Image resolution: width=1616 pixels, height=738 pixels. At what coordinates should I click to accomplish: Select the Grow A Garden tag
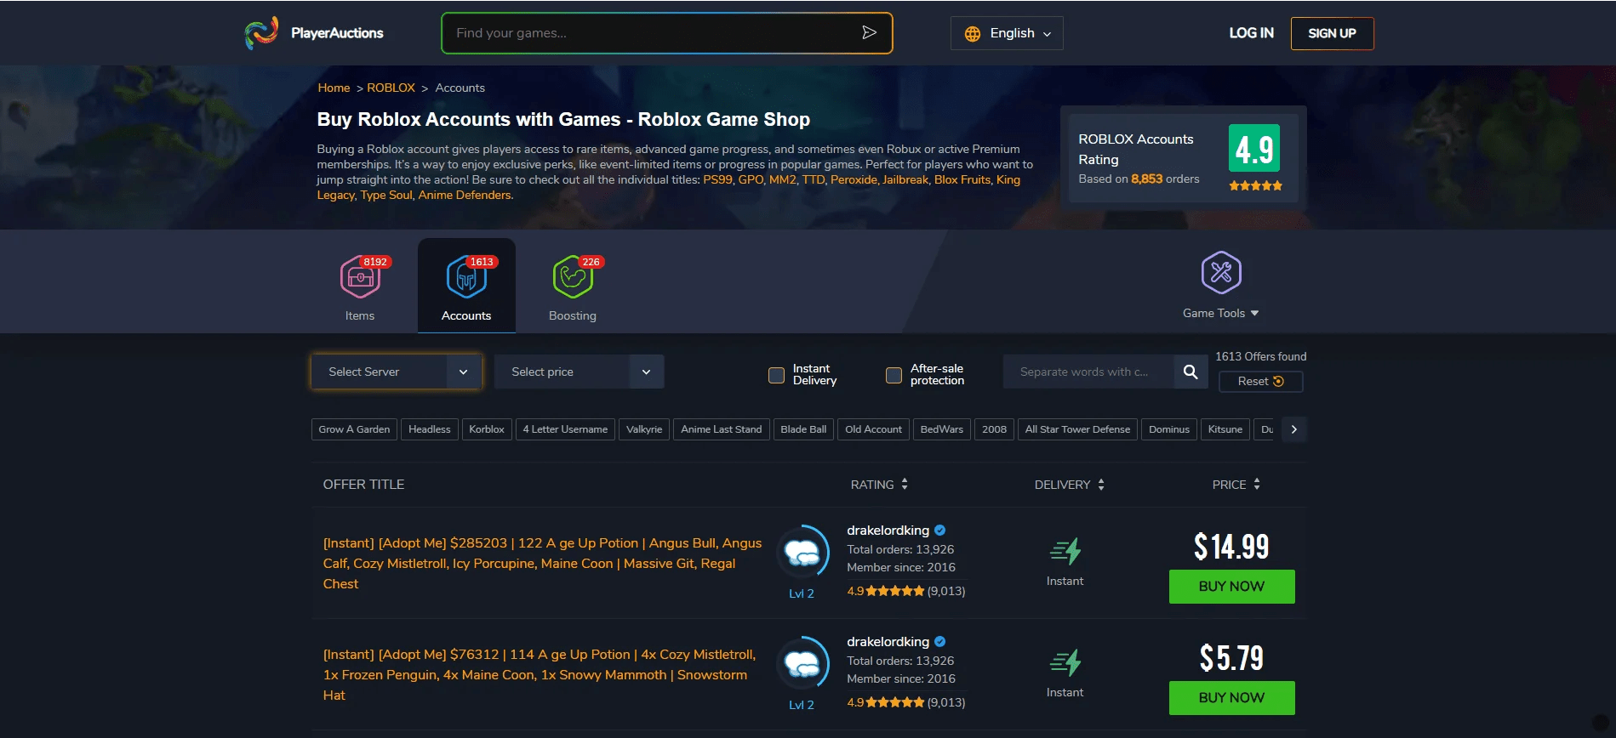tap(354, 429)
